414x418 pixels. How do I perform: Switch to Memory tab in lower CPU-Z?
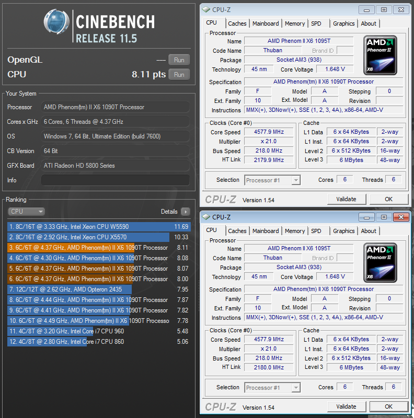(295, 231)
